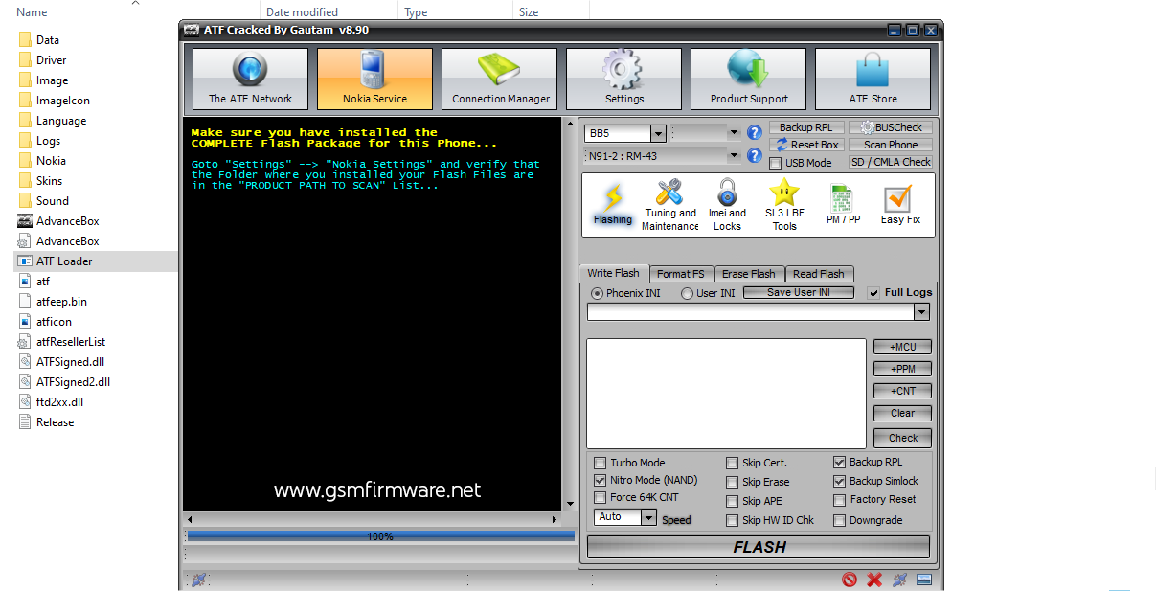This screenshot has width=1156, height=591.
Task: Switch to the Erase Flash tab
Action: point(749,273)
